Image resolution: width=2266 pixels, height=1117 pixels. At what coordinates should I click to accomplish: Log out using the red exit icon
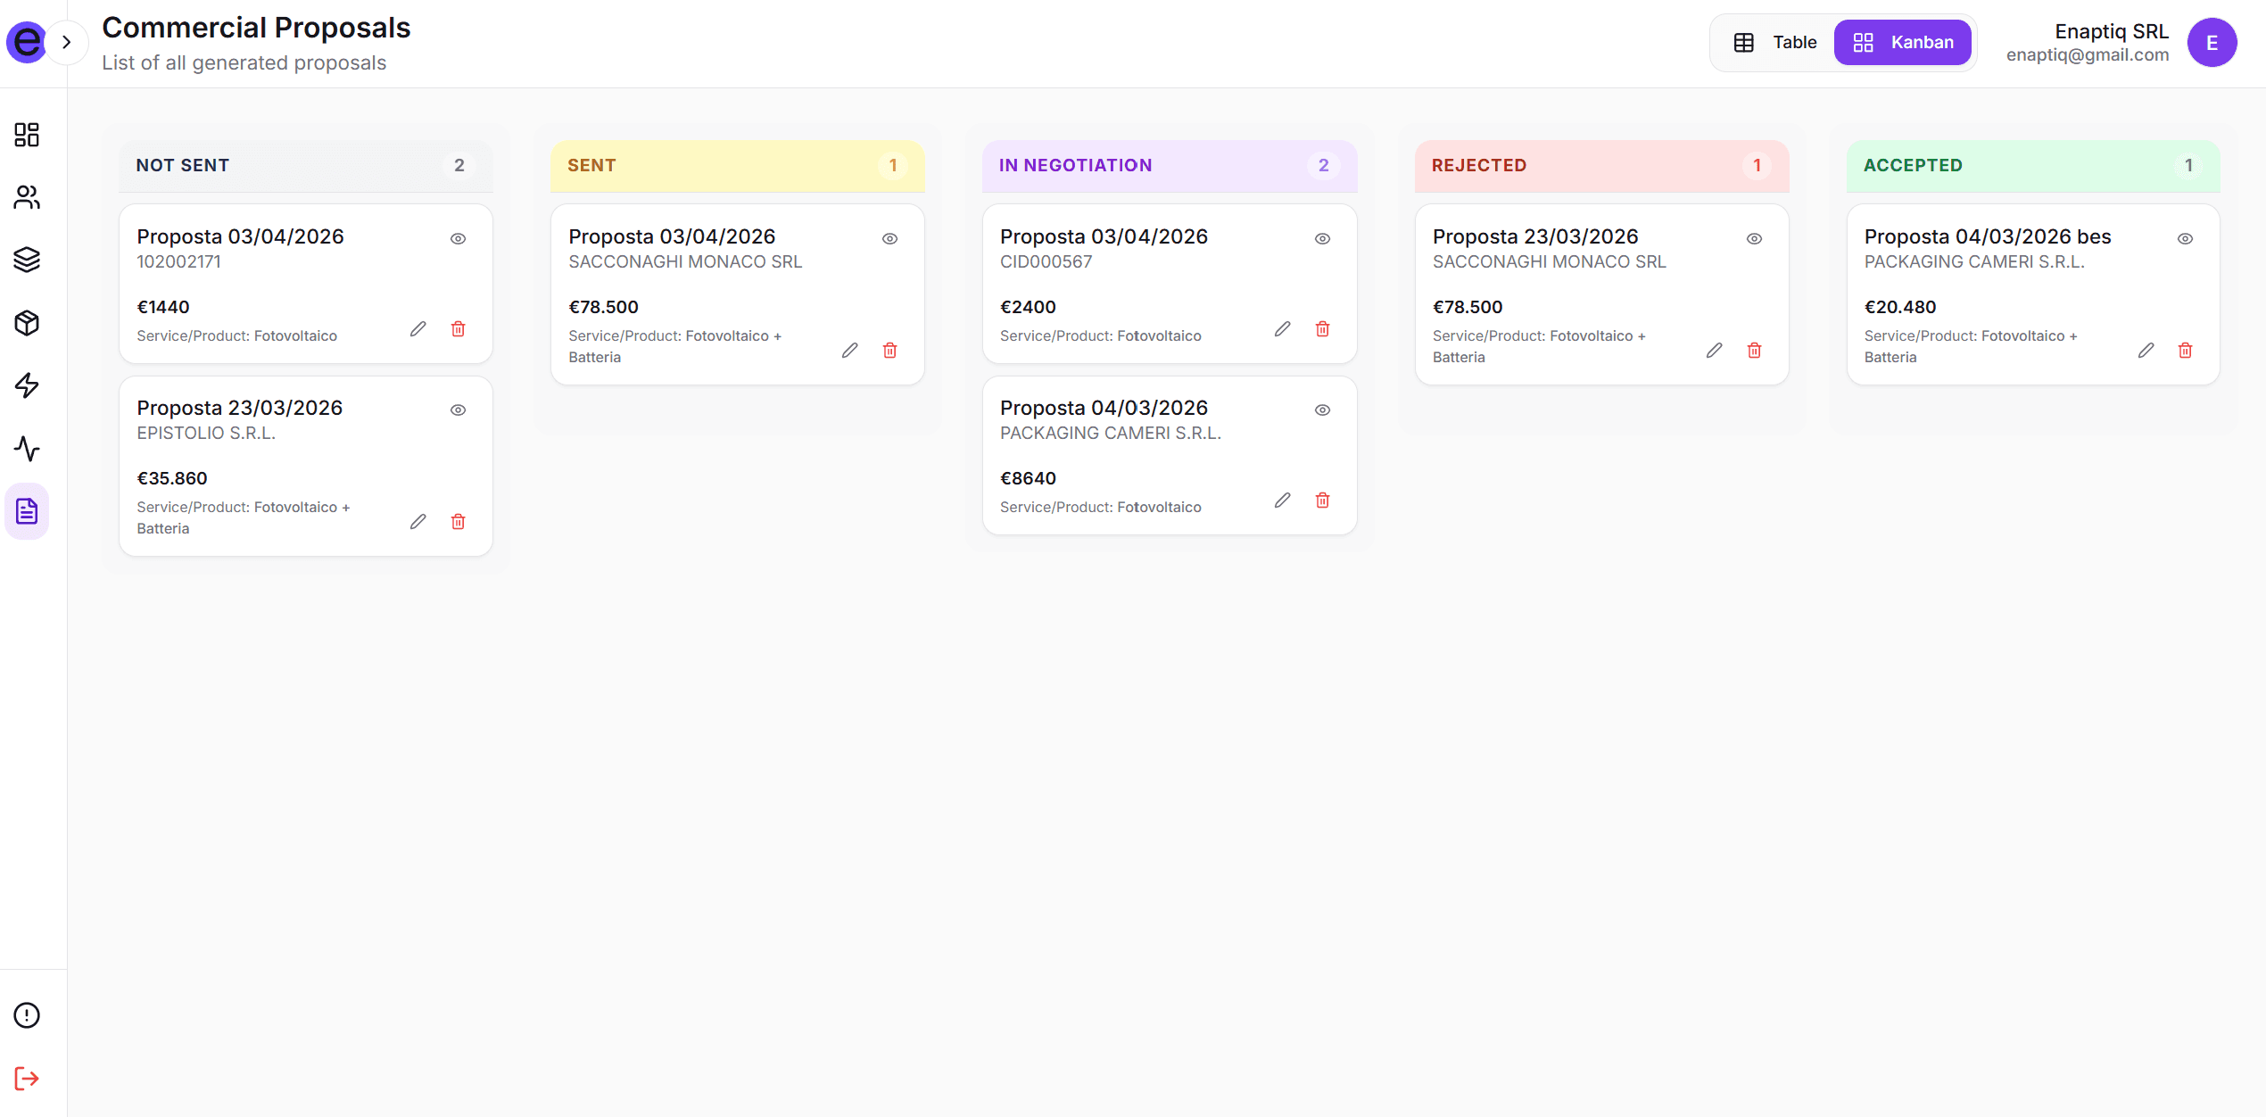click(x=27, y=1078)
